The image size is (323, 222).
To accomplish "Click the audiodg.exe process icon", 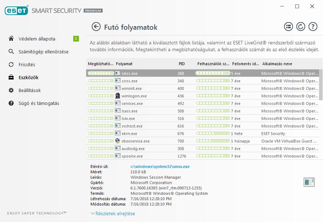I will (118, 148).
